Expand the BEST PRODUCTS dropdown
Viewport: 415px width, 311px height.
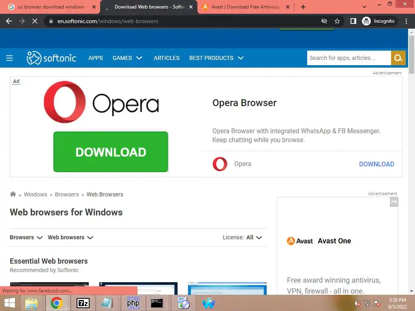point(216,58)
